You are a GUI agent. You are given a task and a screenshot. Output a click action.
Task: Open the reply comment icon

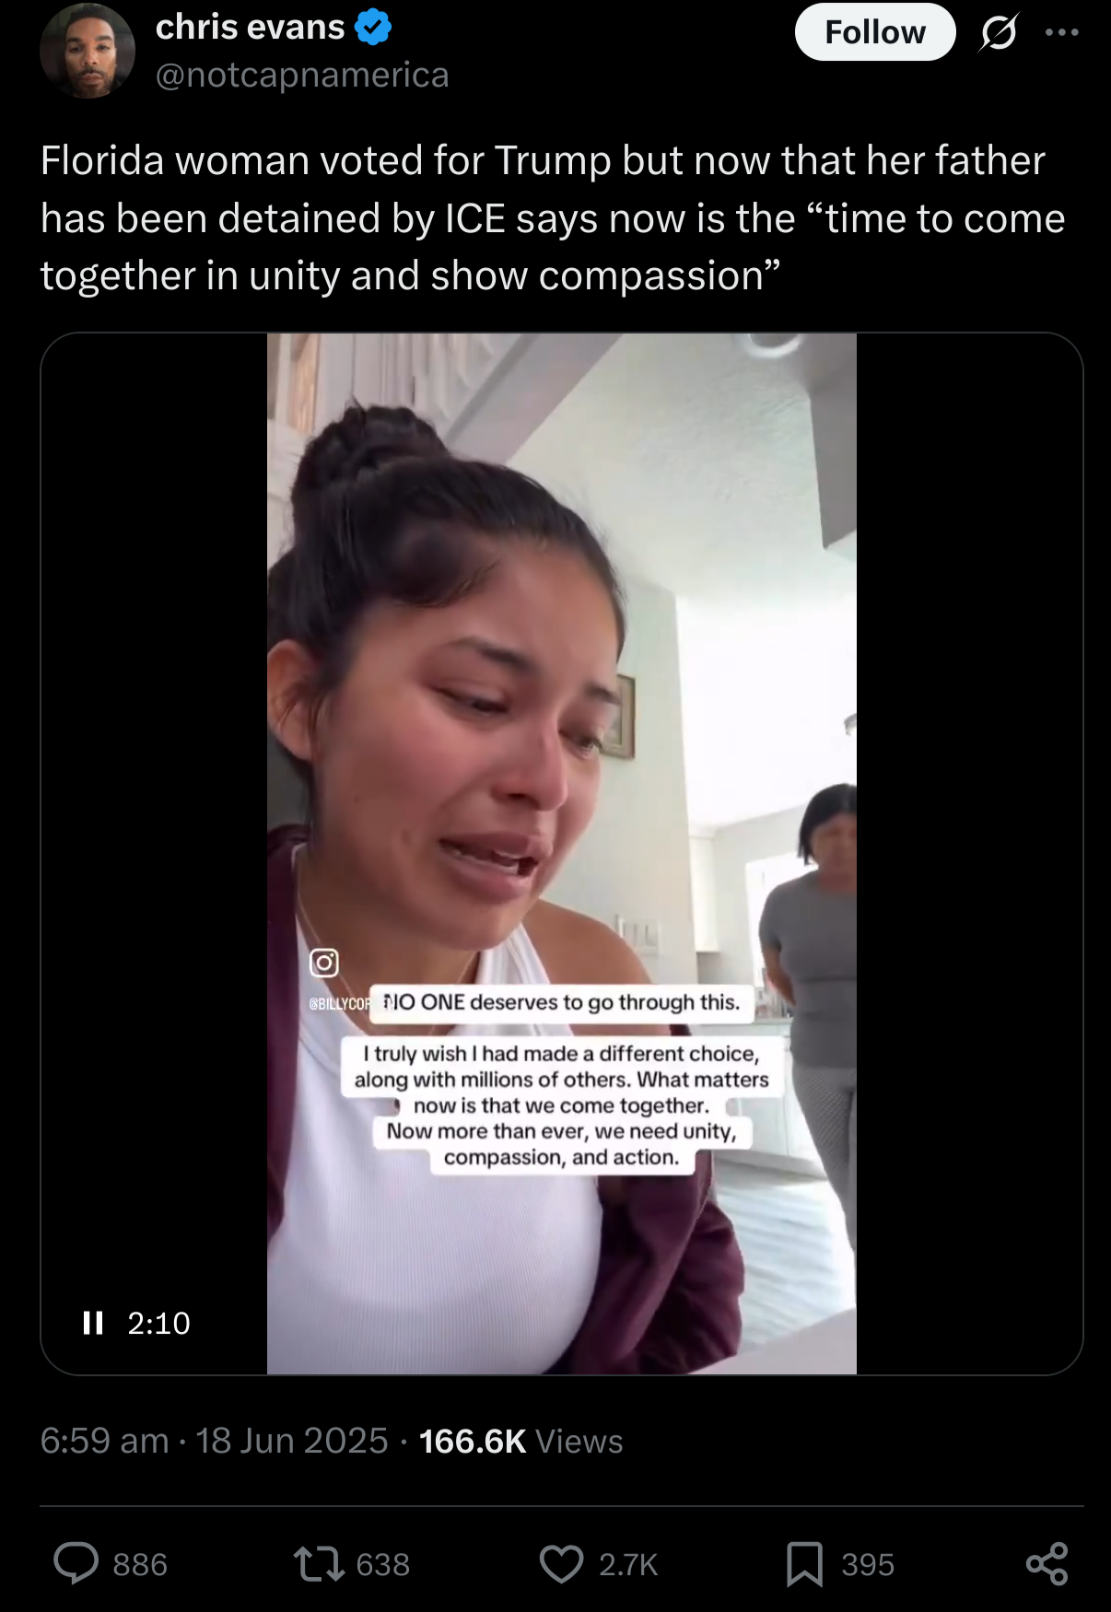click(76, 1563)
